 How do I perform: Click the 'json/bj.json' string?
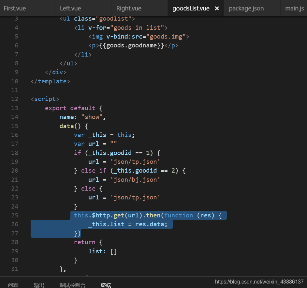pos(135,180)
